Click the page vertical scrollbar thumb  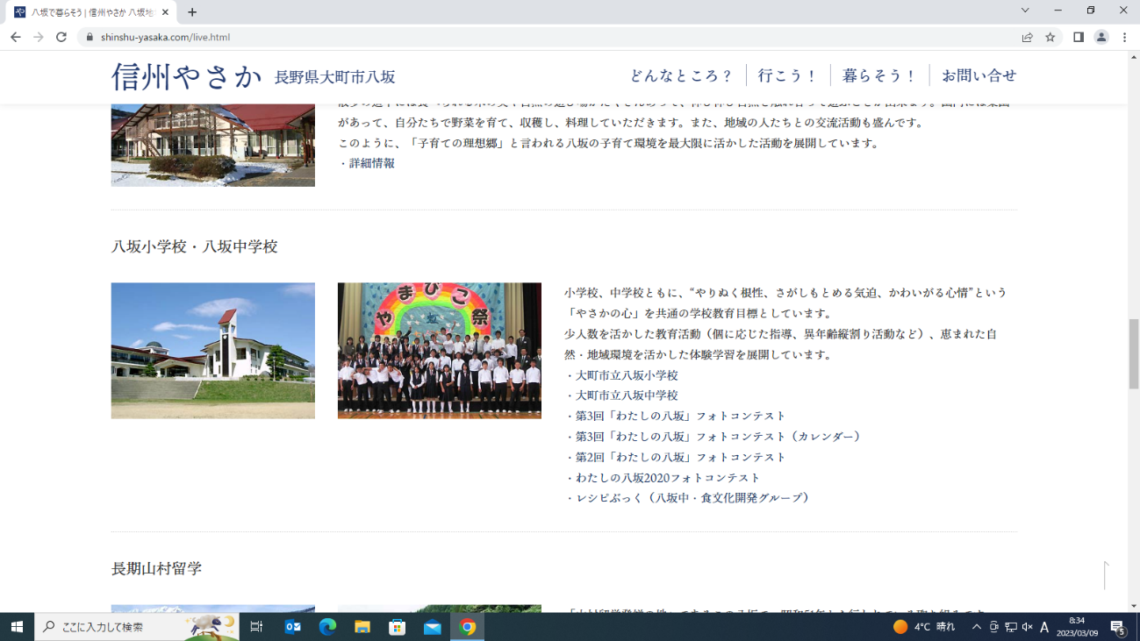click(x=1133, y=354)
